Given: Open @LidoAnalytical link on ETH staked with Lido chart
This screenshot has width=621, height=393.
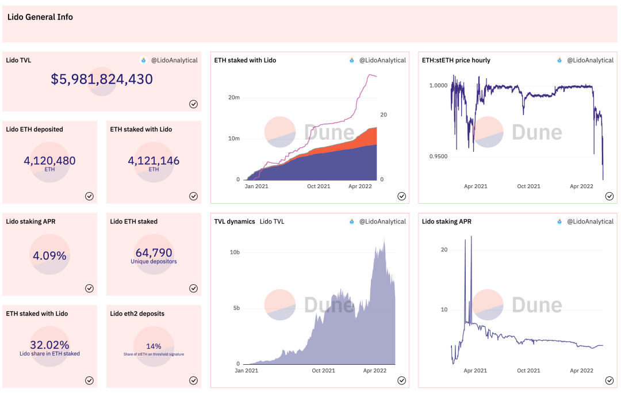Looking at the screenshot, I should pos(382,60).
